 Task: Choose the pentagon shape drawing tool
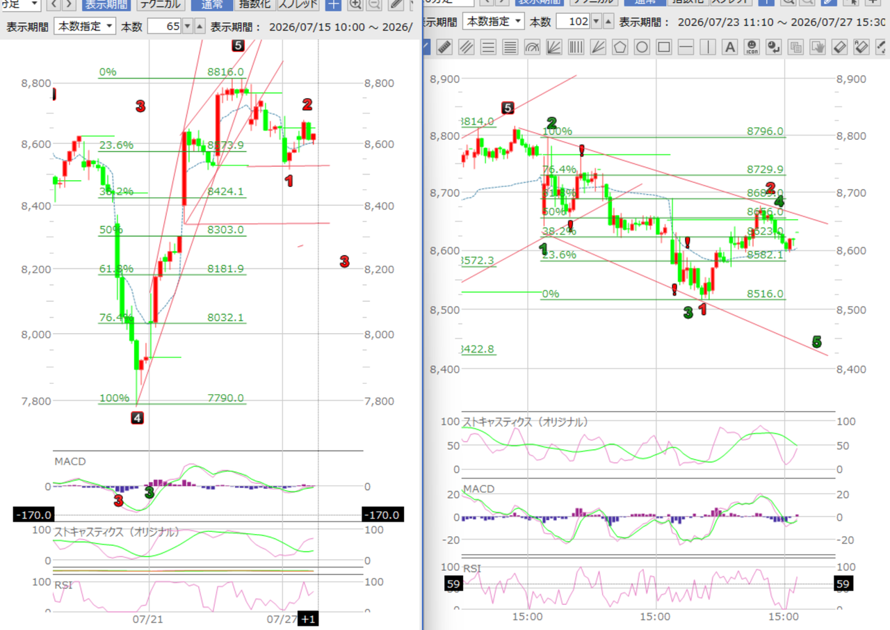coord(620,47)
